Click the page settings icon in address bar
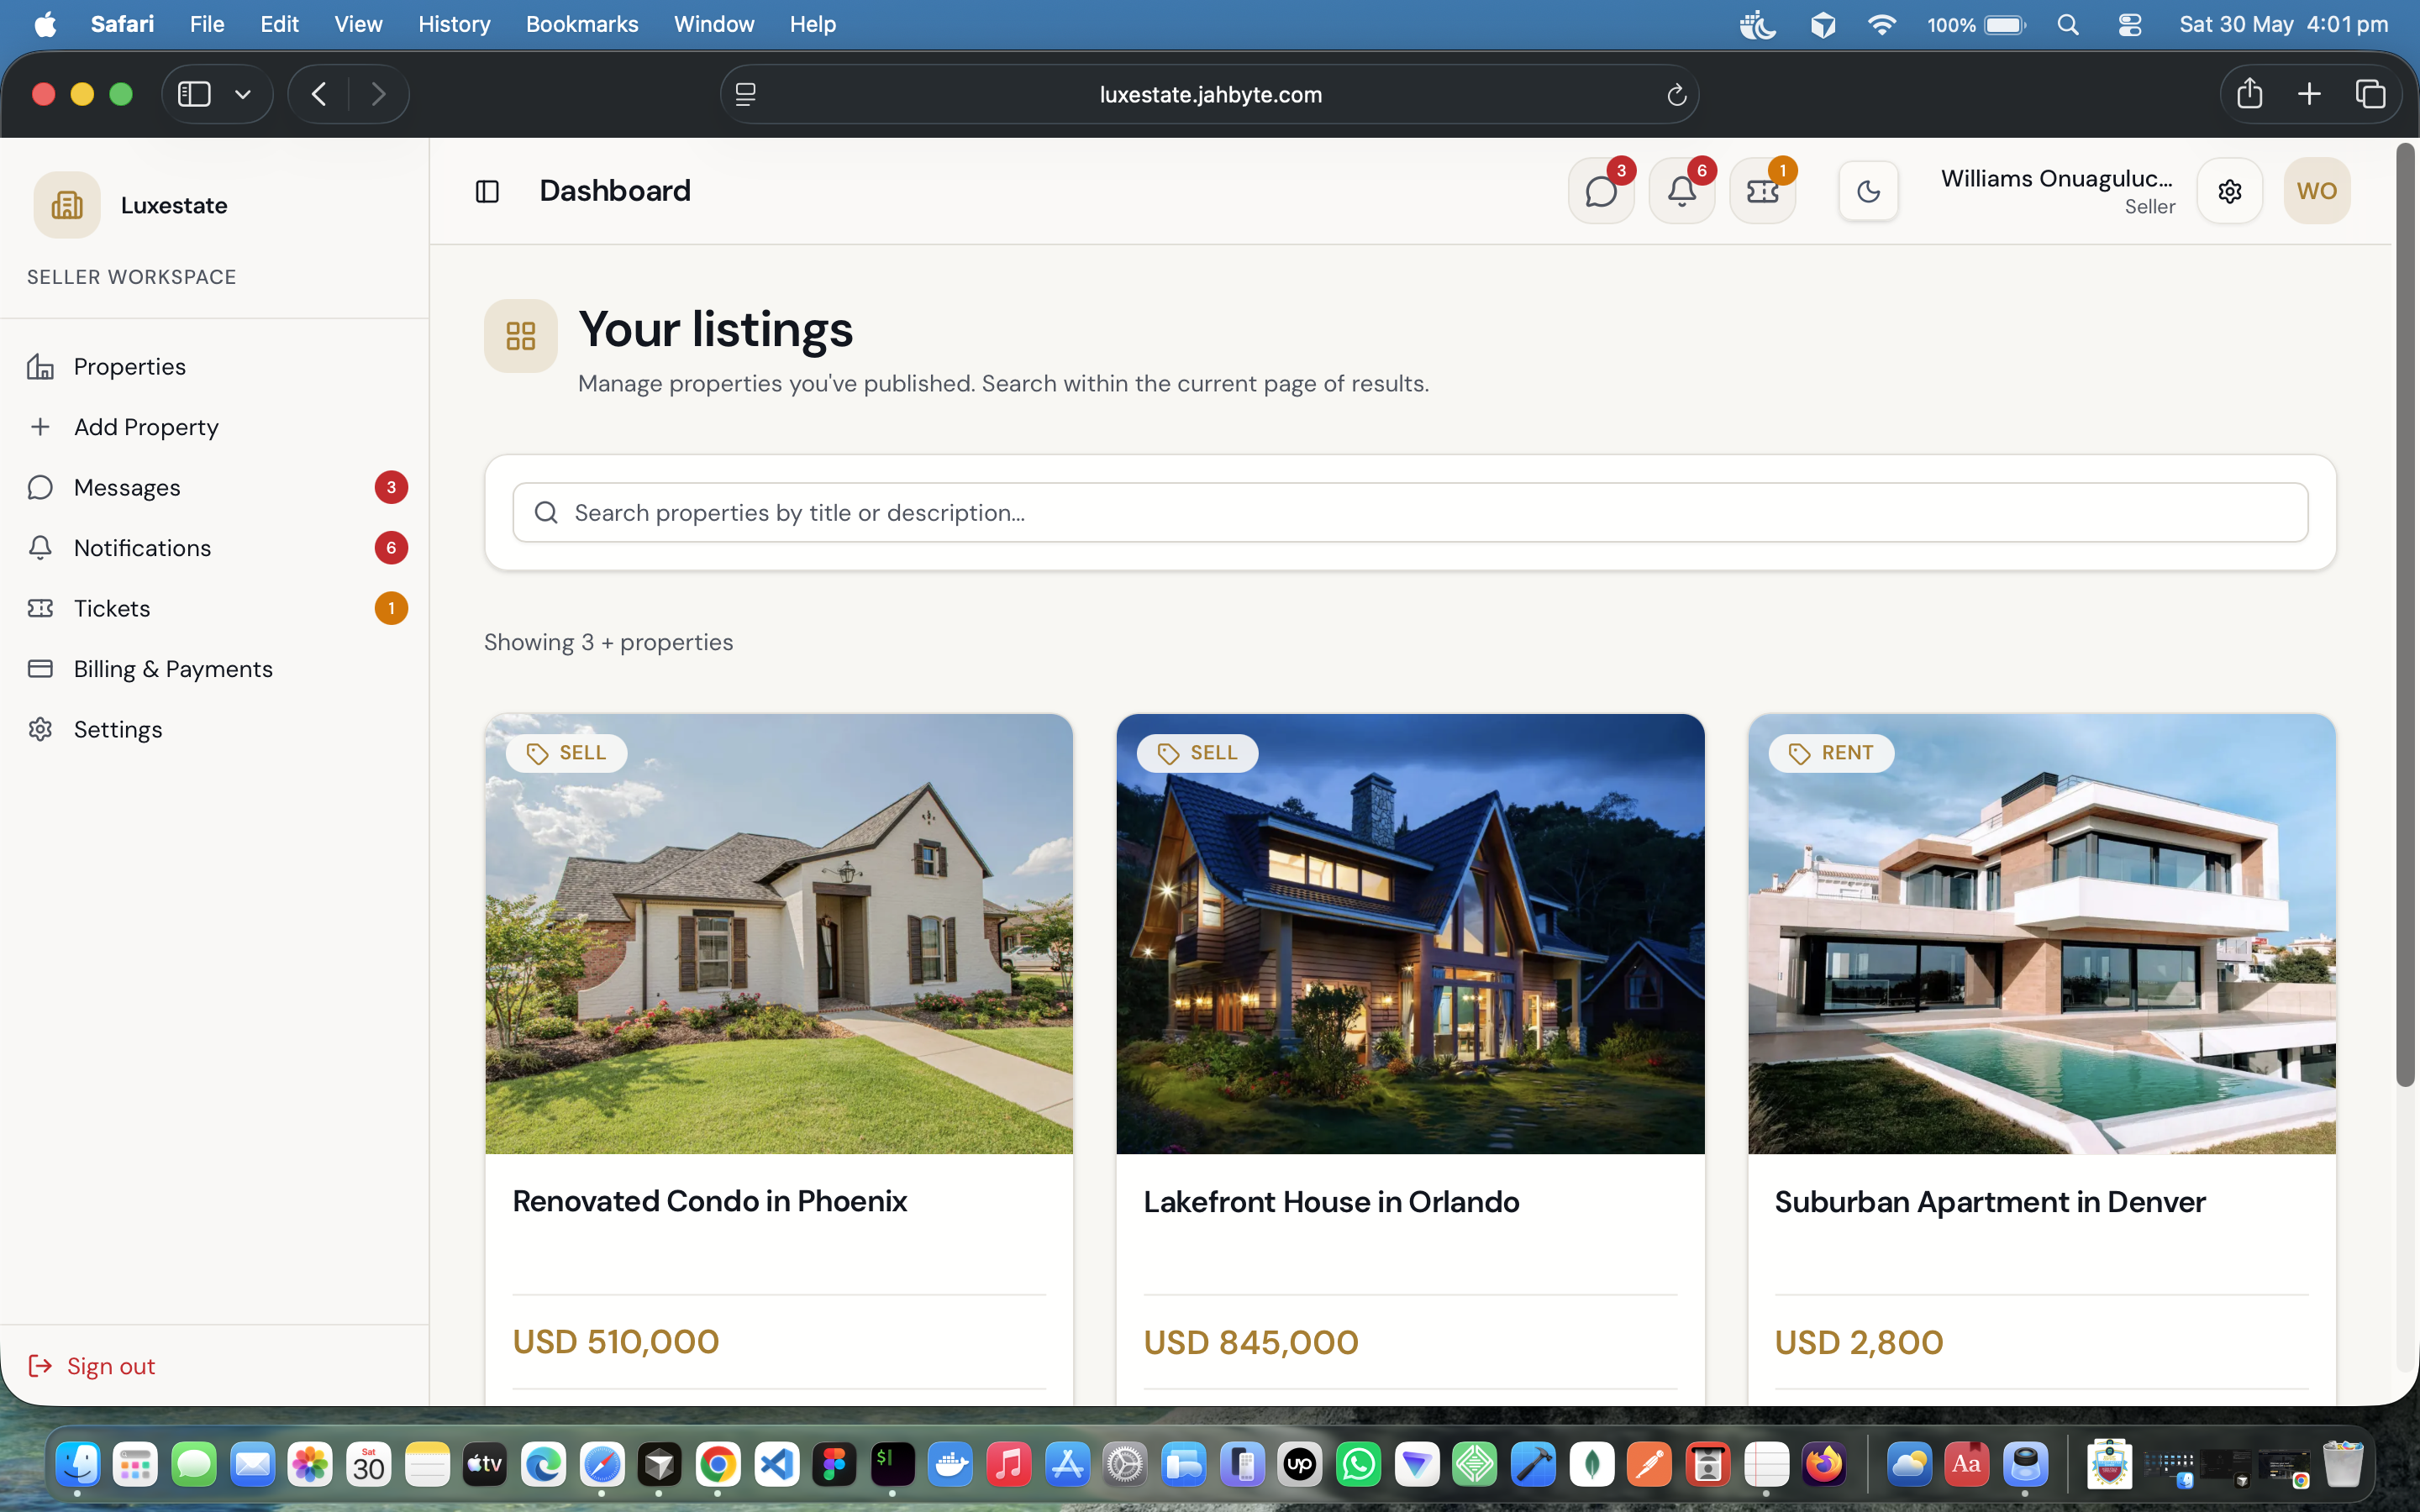This screenshot has width=2420, height=1512. click(745, 94)
